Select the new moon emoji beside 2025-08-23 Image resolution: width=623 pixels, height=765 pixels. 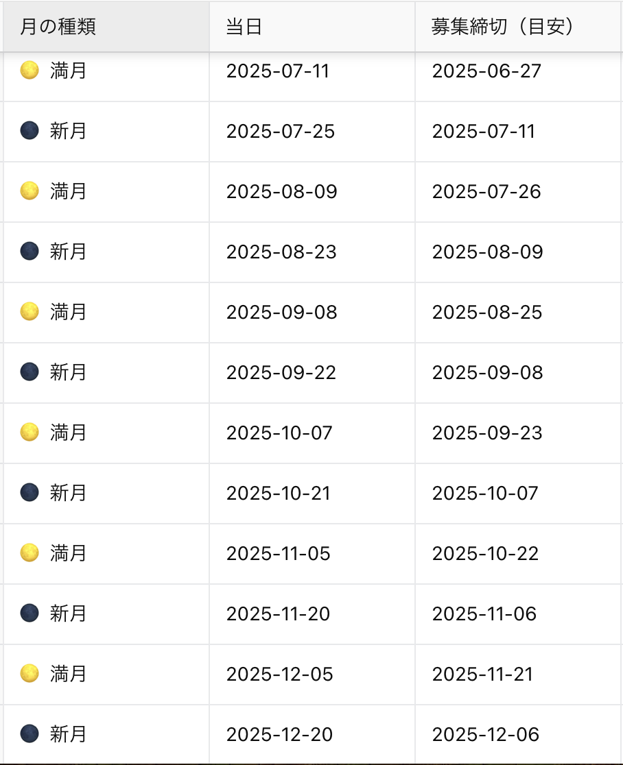[x=30, y=252]
